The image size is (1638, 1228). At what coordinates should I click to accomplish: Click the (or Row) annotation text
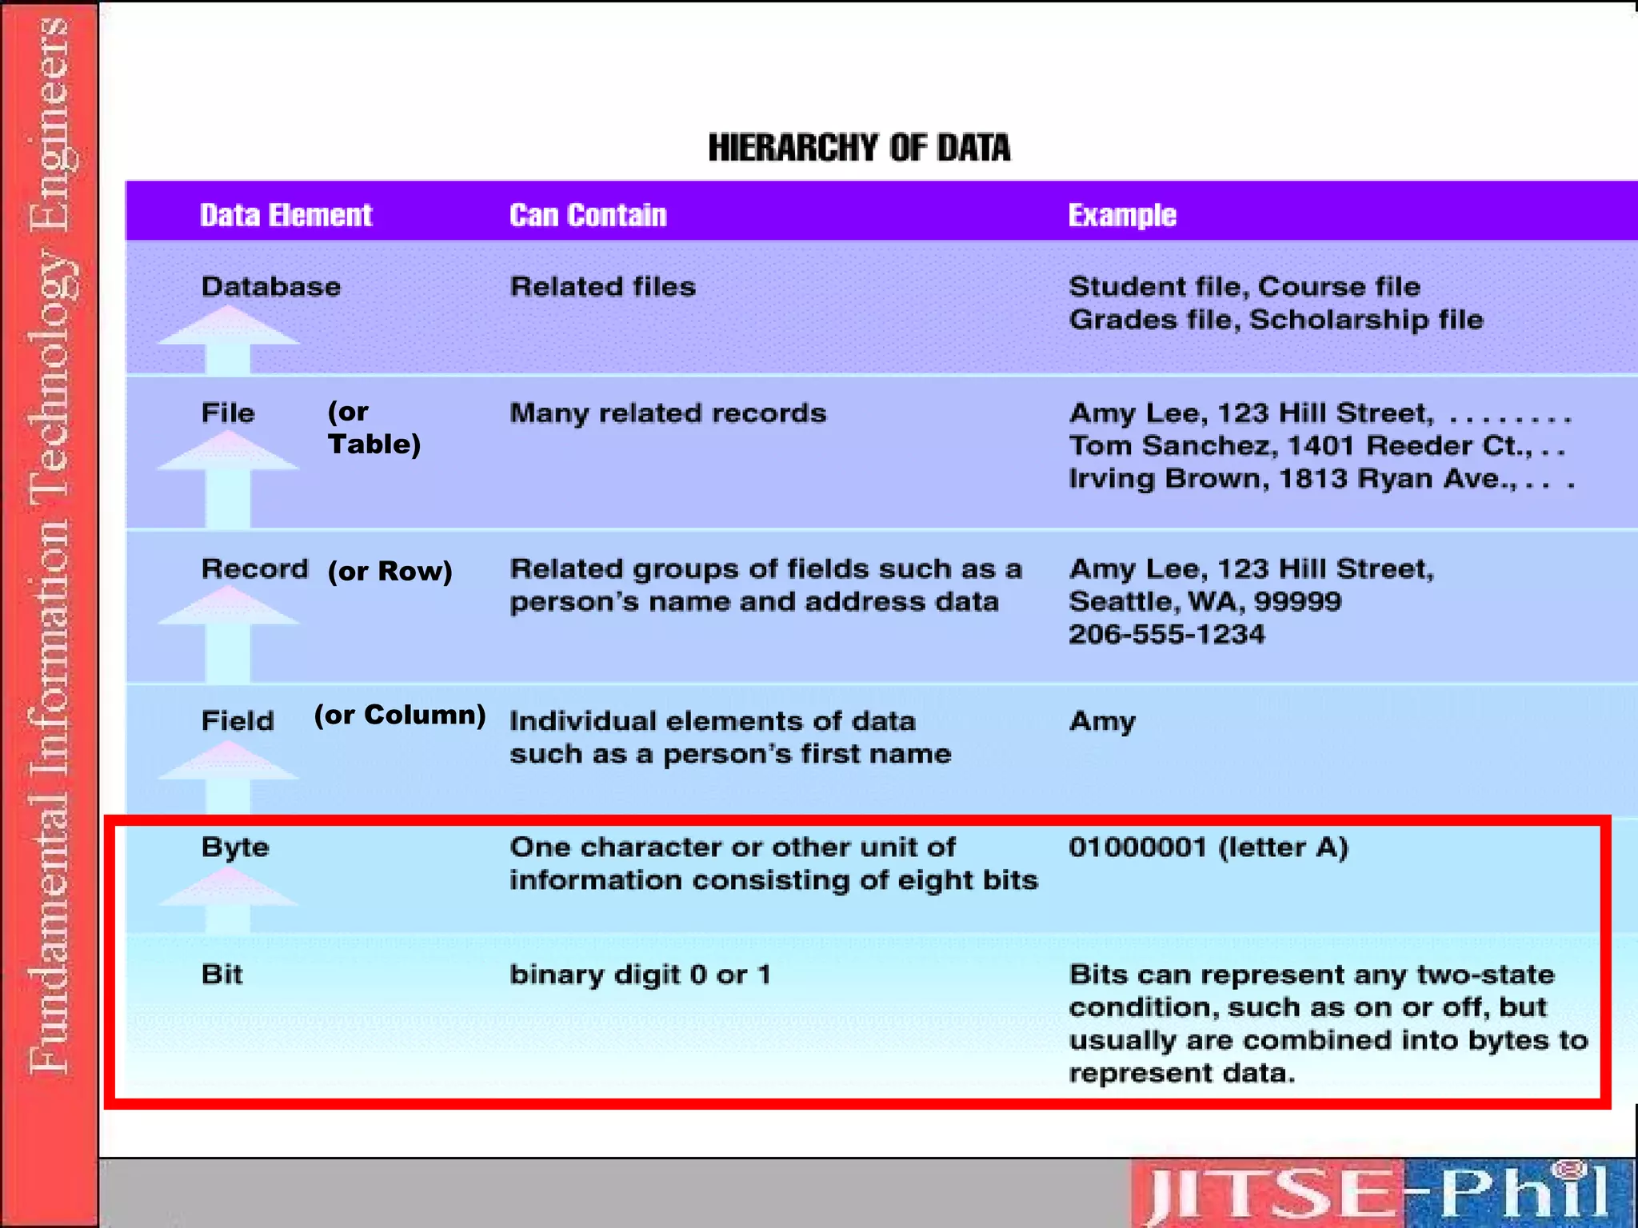[x=390, y=571]
